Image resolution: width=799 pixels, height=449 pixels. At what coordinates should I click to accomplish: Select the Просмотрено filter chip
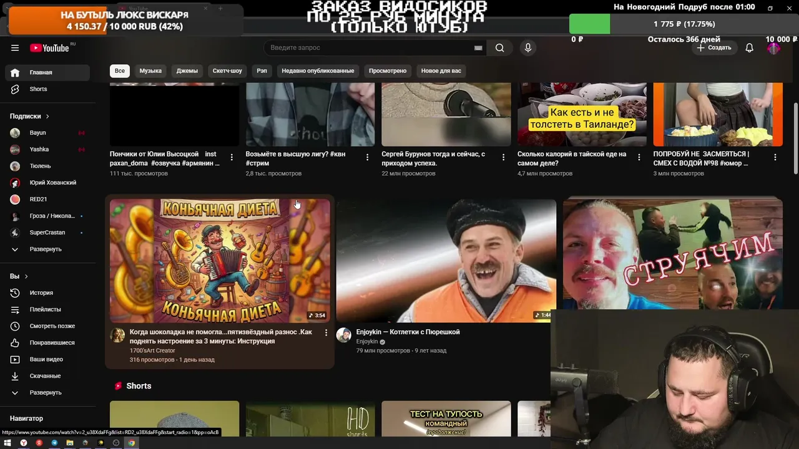(x=388, y=70)
